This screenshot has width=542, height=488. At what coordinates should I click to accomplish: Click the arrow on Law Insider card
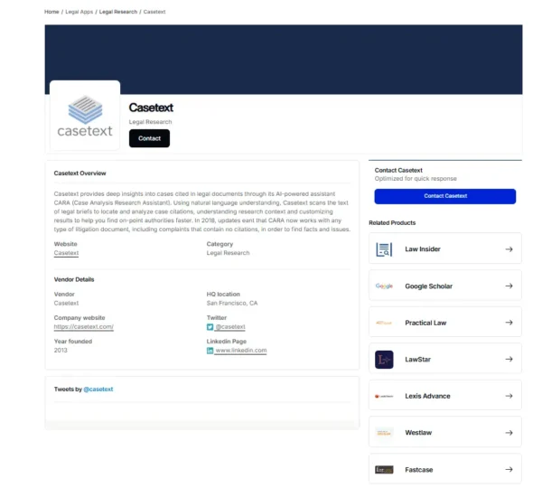509,249
